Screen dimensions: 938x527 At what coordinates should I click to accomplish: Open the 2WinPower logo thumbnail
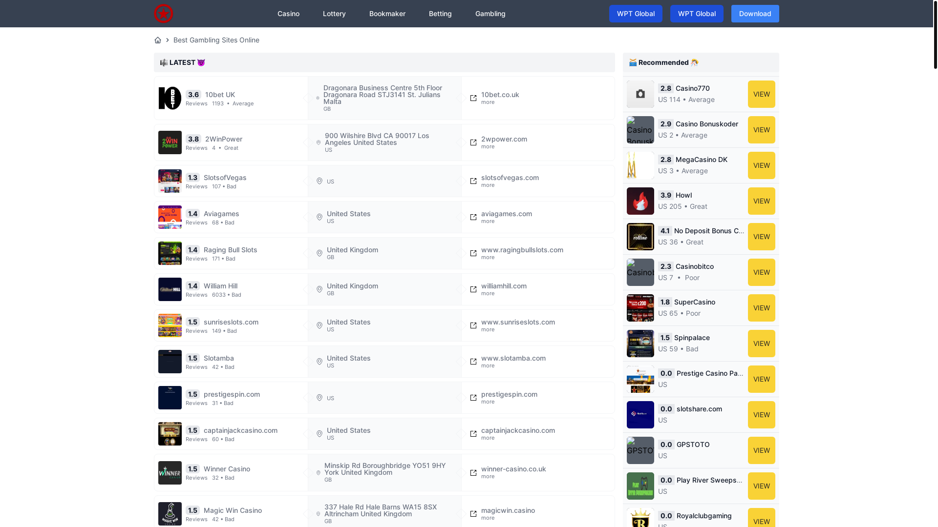click(x=170, y=142)
